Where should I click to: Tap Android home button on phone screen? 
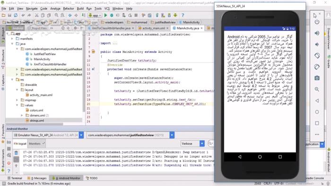pos(260,157)
